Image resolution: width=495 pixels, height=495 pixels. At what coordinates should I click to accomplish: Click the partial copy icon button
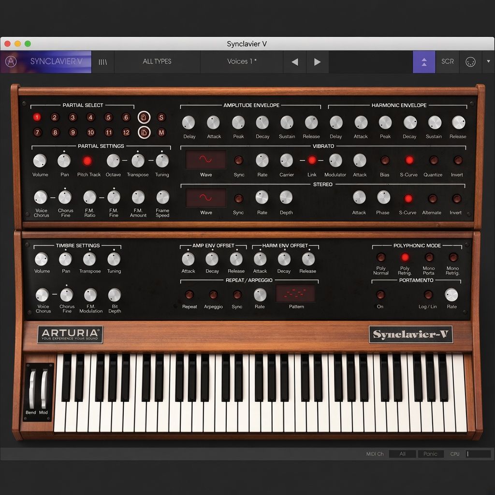coord(144,117)
